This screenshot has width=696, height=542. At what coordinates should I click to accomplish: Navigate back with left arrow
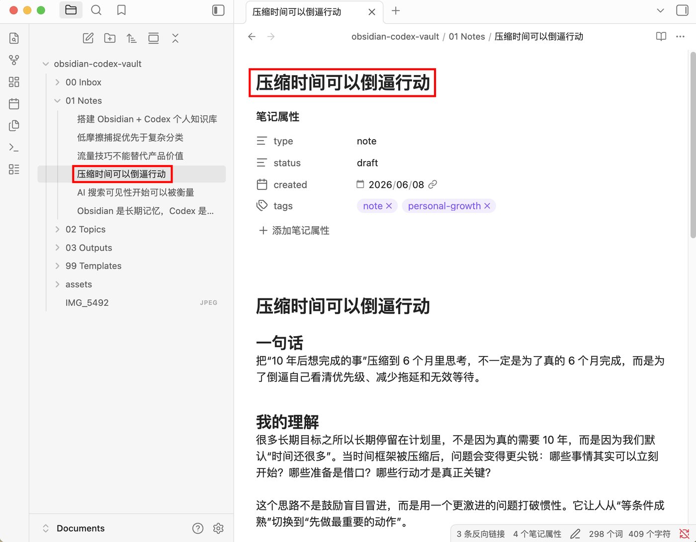click(252, 36)
